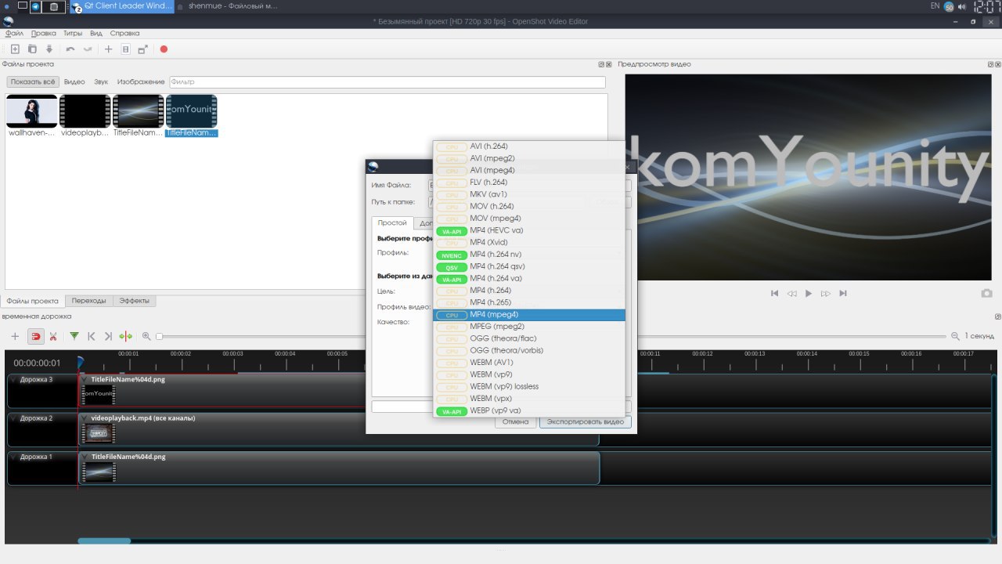Expand the Дорожка 2 track menu arrow
The image size is (1002, 564).
tap(13, 418)
